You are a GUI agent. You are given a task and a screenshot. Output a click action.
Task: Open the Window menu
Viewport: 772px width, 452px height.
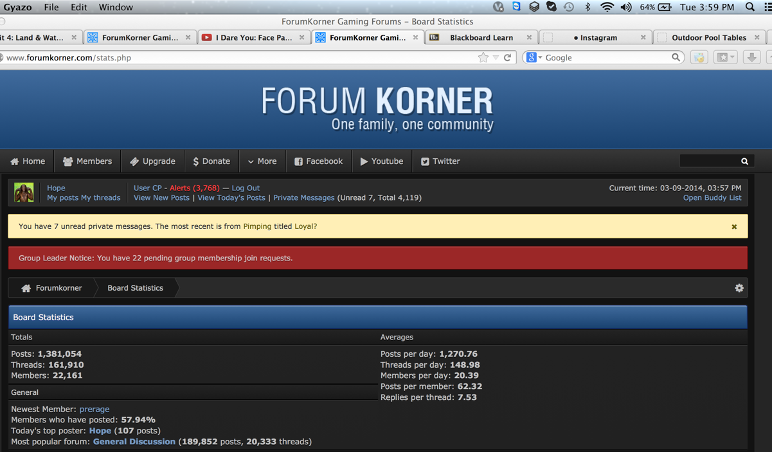(x=116, y=7)
